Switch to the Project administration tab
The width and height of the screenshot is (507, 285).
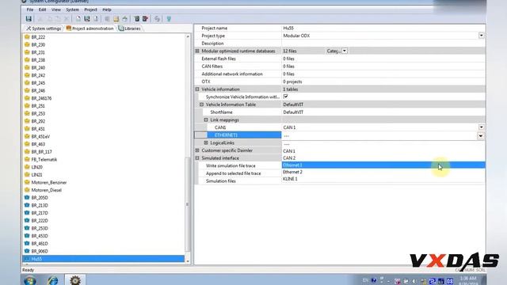pyautogui.click(x=90, y=28)
